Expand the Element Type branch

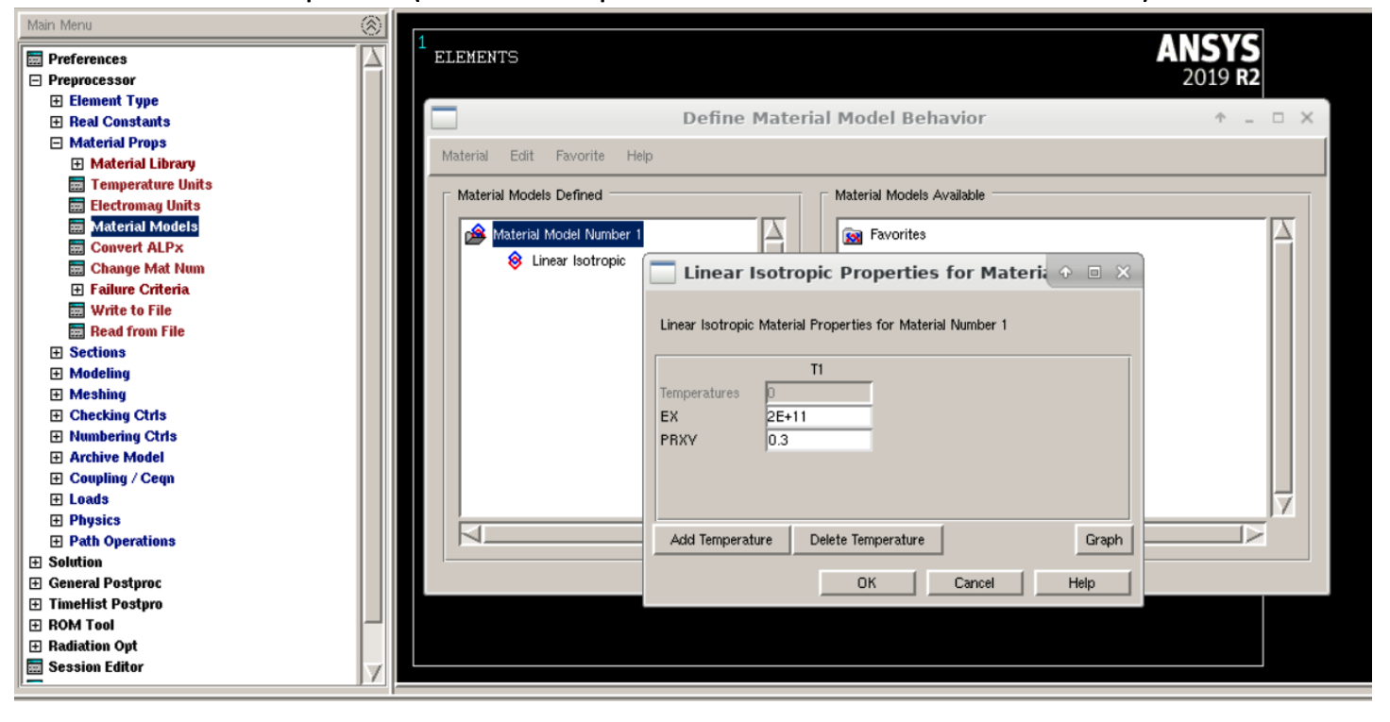[x=57, y=101]
